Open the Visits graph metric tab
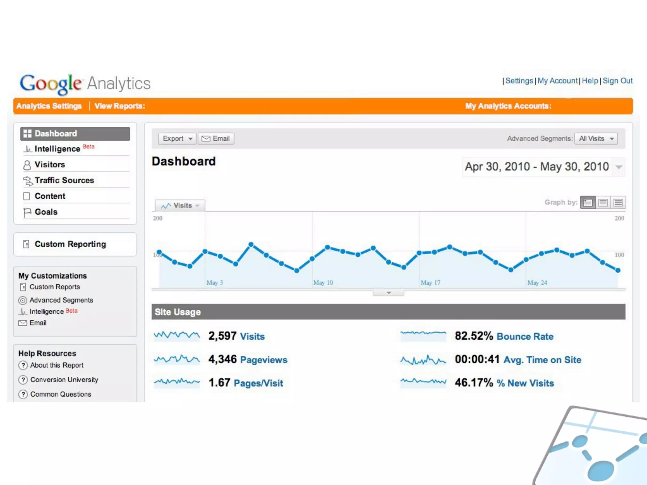Screen dimensions: 647x485 180,206
